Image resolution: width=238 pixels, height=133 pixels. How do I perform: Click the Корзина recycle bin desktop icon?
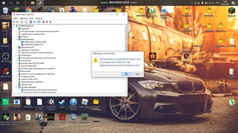(x=6, y=12)
